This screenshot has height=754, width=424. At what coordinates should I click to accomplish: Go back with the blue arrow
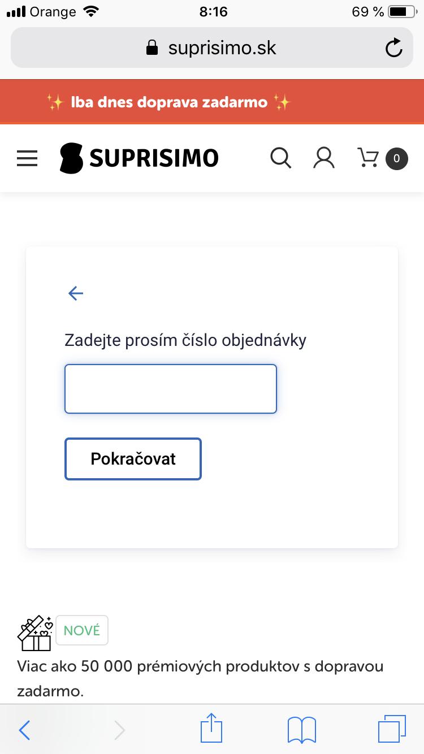[x=76, y=293]
